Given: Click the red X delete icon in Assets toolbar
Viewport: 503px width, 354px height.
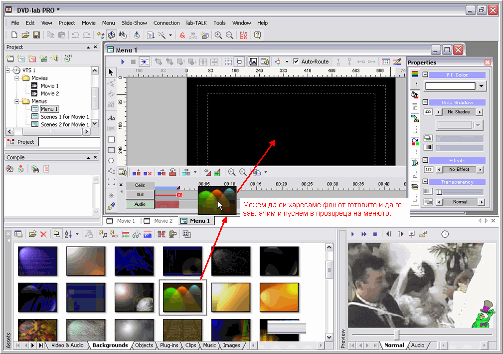Looking at the screenshot, I should [x=44, y=234].
